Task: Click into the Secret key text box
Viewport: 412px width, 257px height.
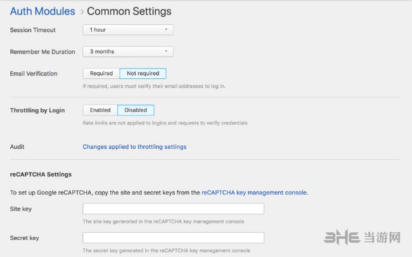Action: (173, 238)
